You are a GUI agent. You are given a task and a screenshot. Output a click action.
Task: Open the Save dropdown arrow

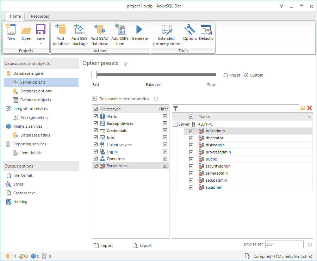pyautogui.click(x=41, y=44)
